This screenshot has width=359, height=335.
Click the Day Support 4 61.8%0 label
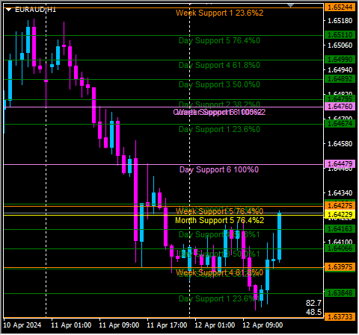[219, 65]
